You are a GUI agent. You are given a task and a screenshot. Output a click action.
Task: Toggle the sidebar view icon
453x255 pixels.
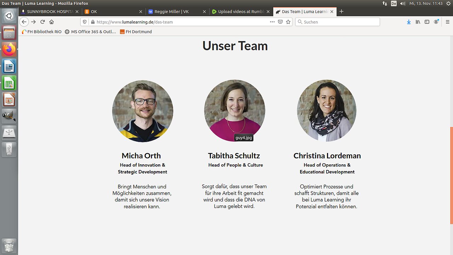427,22
